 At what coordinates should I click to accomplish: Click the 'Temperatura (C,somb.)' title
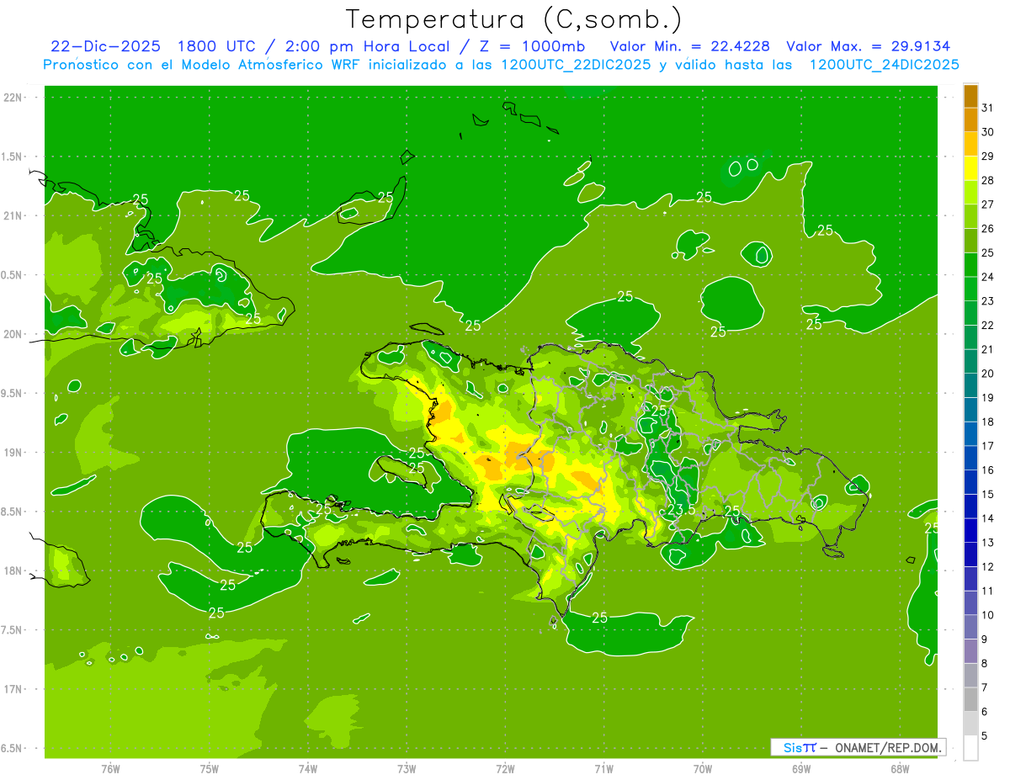point(513,19)
